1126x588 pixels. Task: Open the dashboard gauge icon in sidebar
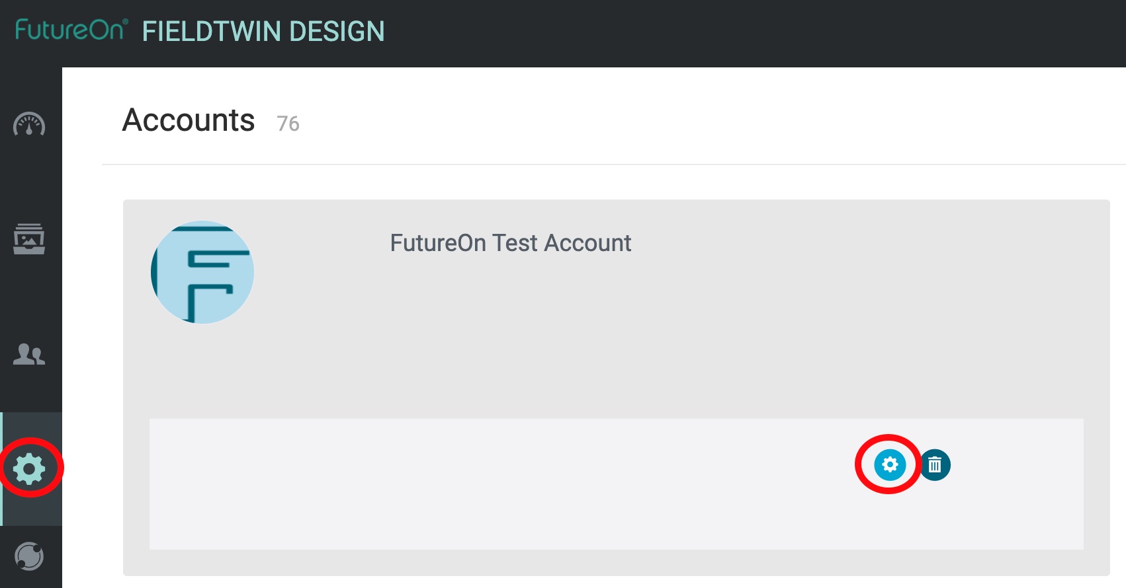coord(29,124)
